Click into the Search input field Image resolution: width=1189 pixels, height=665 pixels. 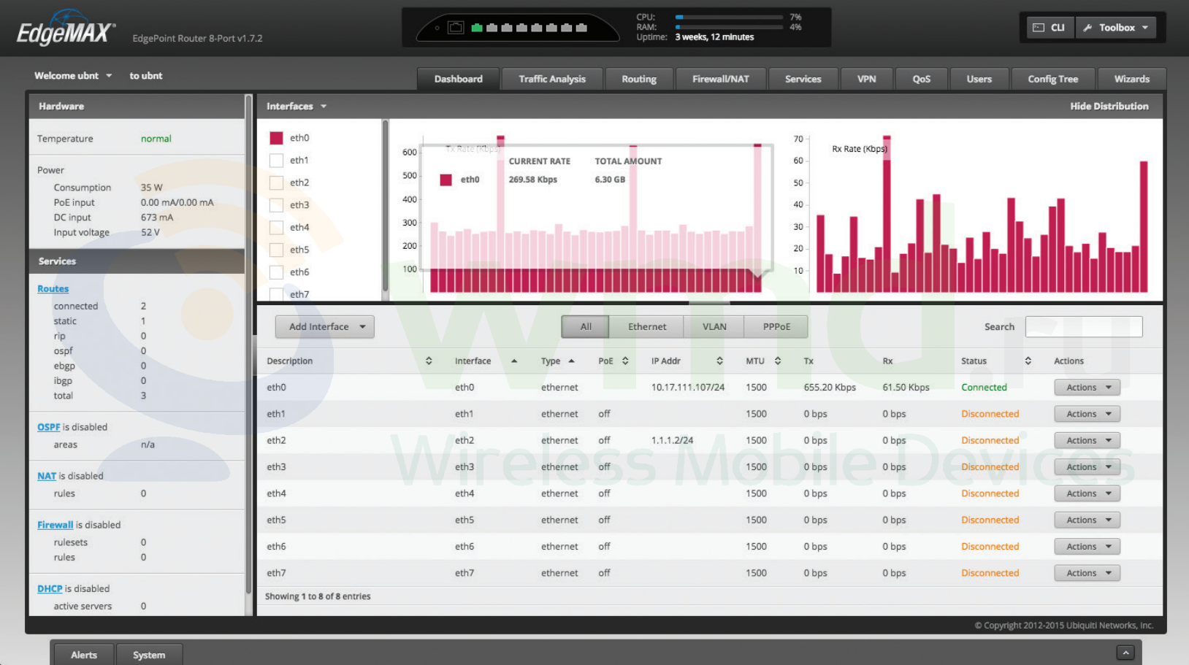tap(1084, 327)
